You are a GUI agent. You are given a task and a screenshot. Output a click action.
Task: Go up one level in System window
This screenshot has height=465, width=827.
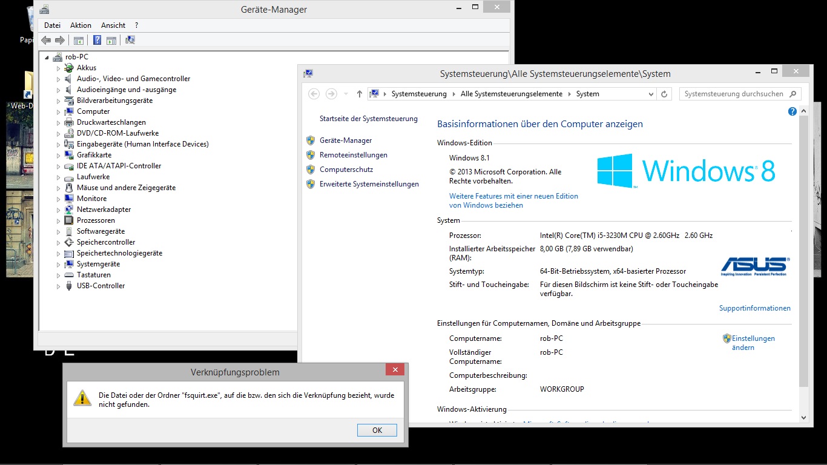click(x=360, y=94)
